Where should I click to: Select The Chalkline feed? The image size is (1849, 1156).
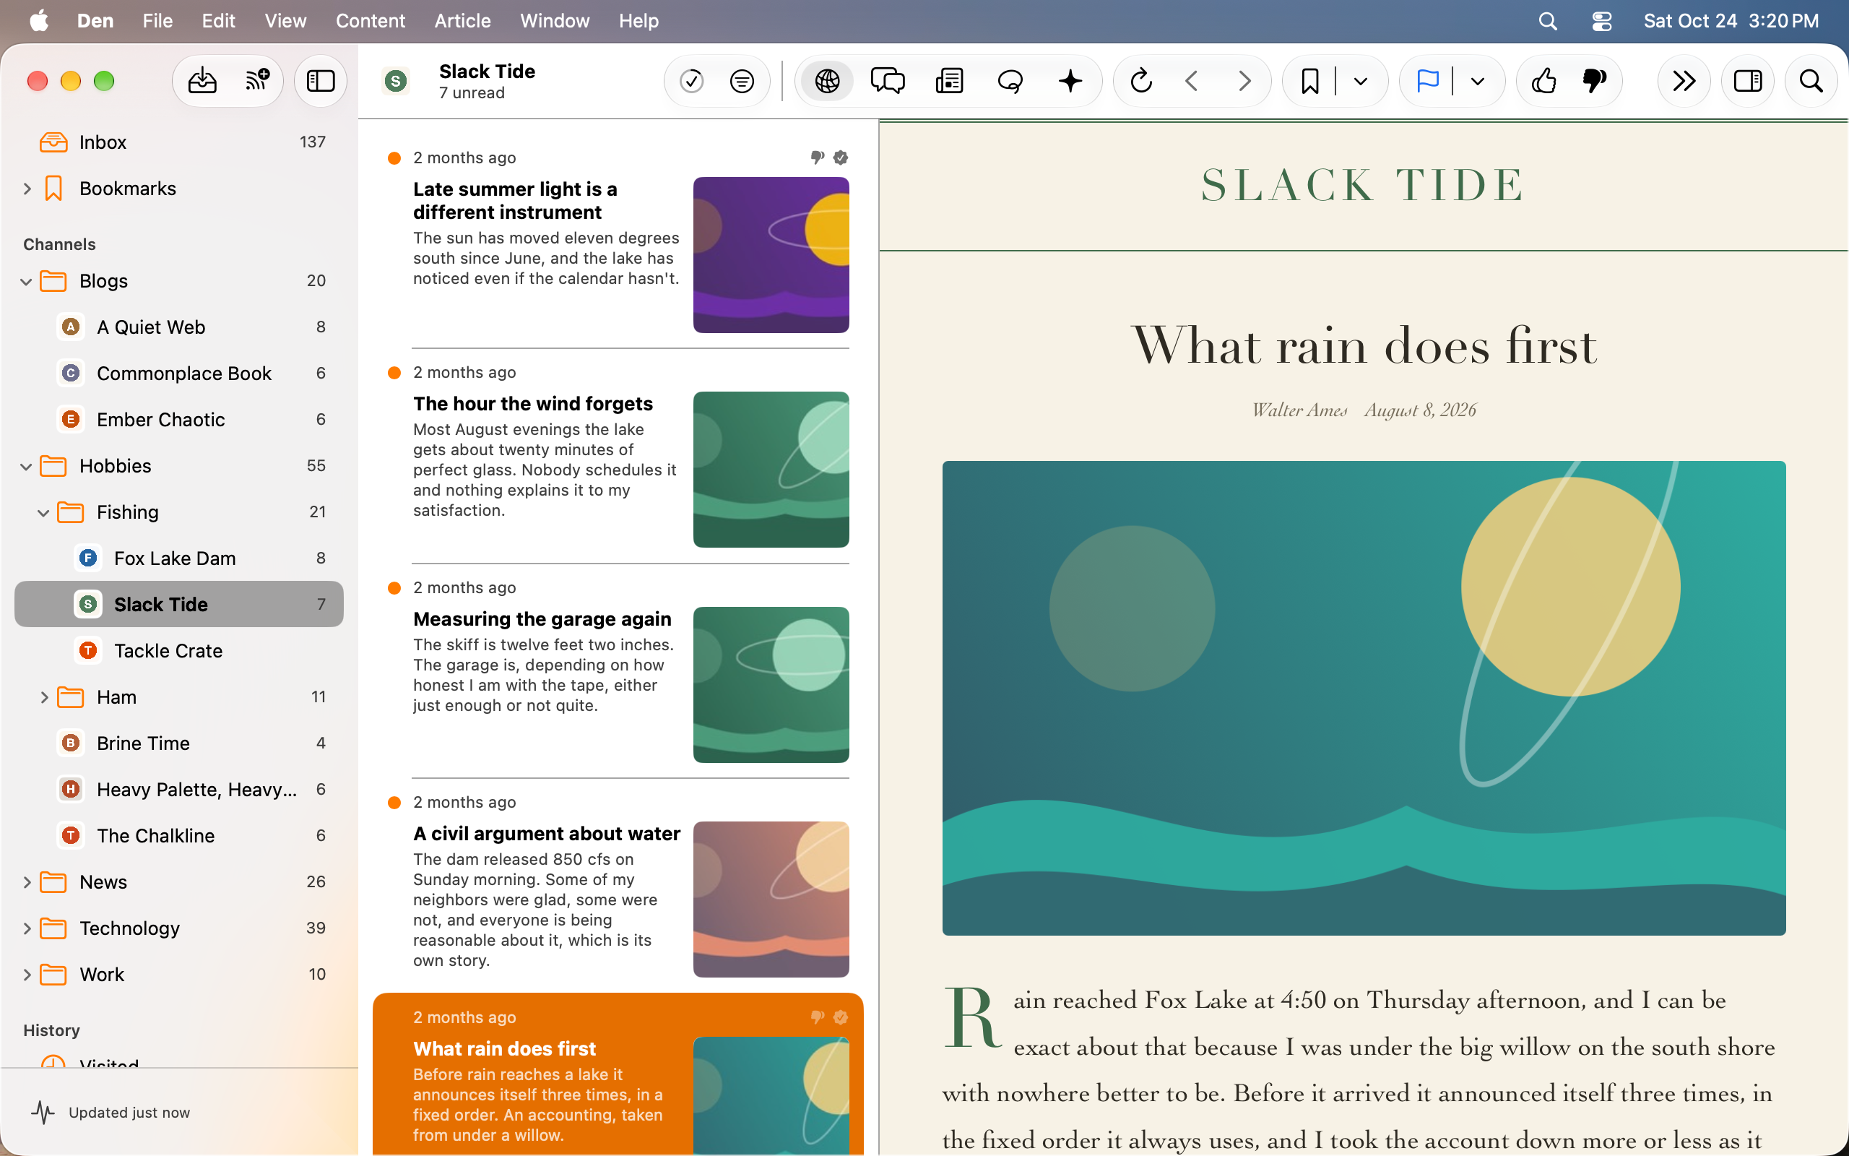pyautogui.click(x=179, y=836)
